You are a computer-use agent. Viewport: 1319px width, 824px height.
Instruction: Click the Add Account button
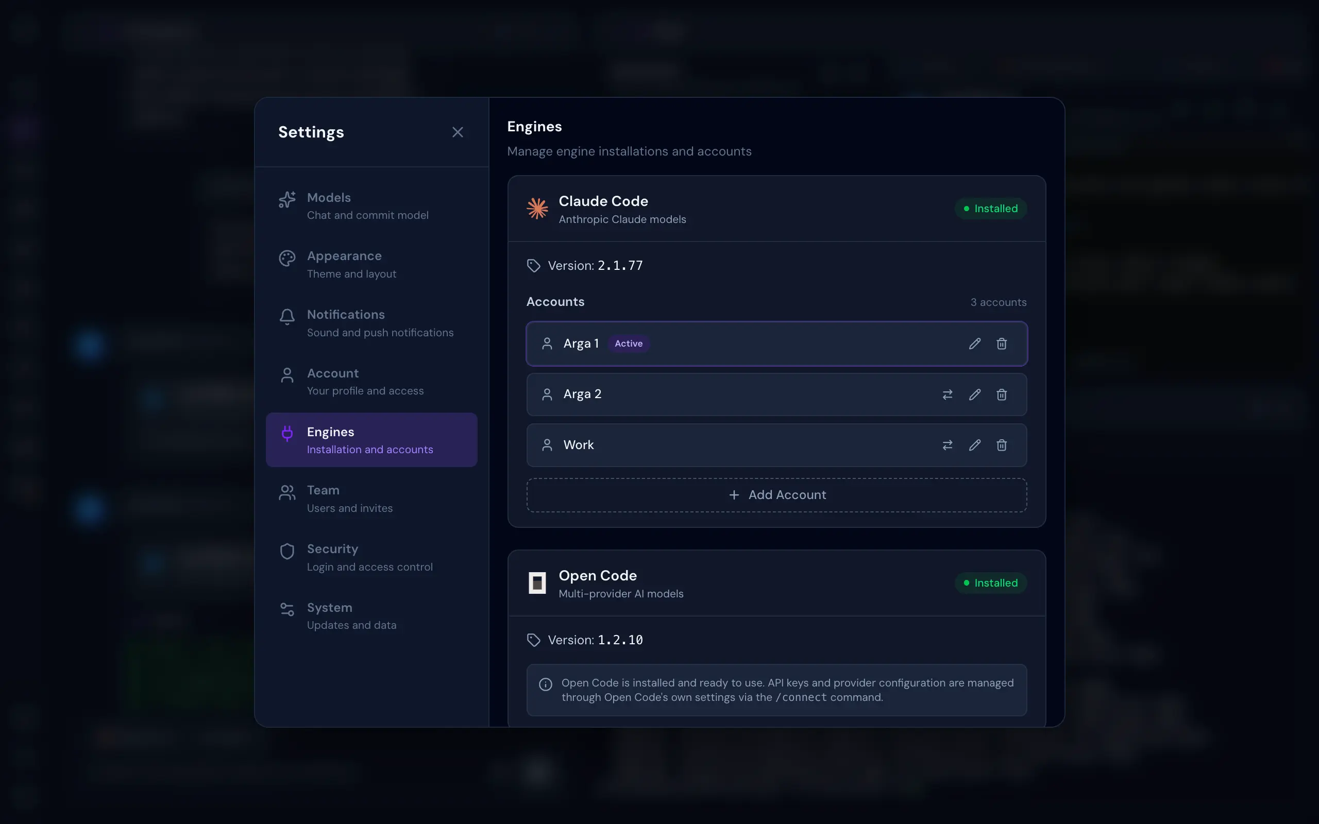point(776,494)
